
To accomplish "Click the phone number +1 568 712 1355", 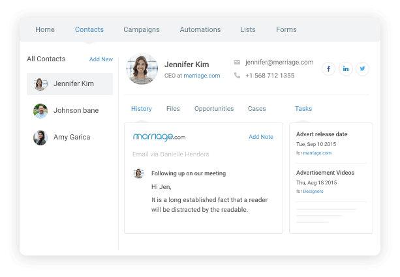I will (270, 76).
